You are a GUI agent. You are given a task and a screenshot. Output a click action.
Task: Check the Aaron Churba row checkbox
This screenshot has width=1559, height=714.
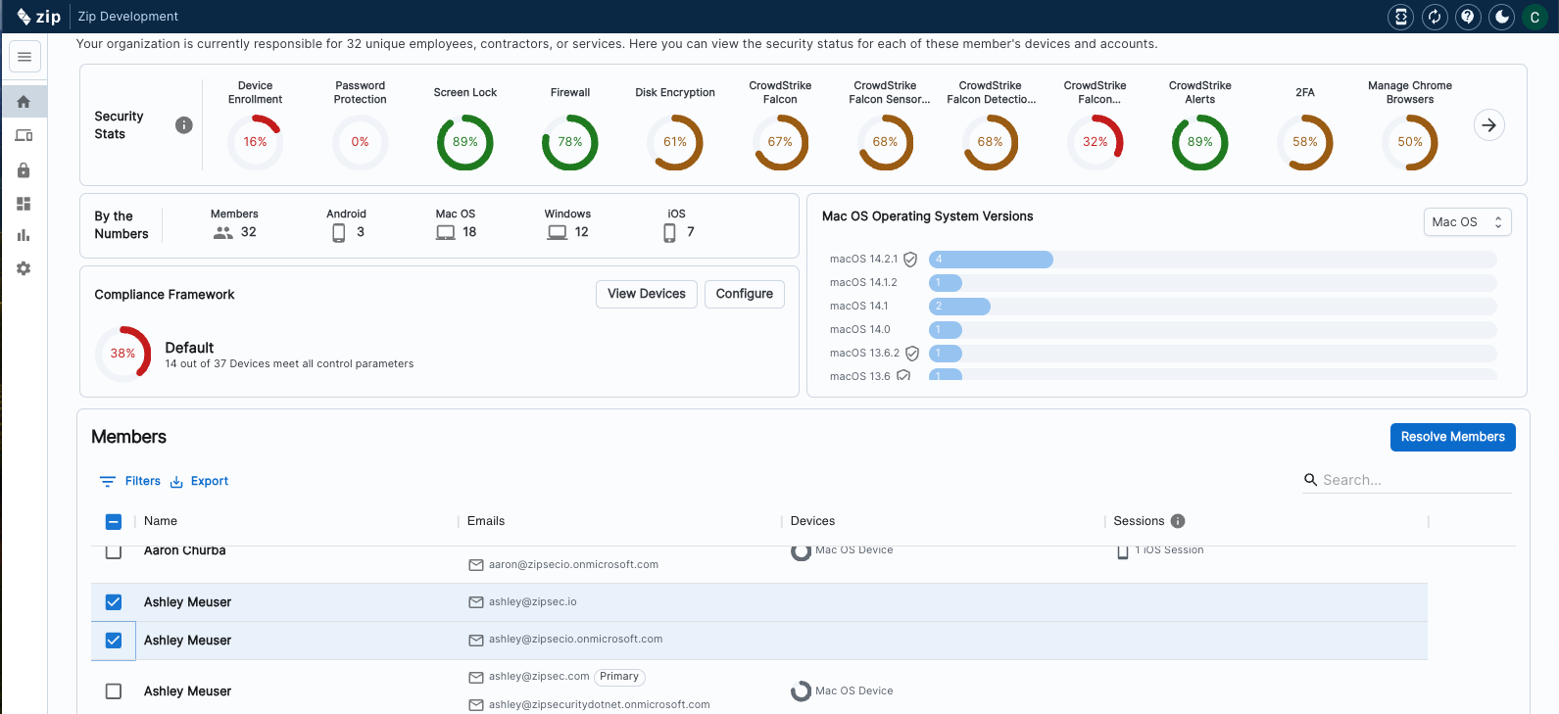(x=114, y=551)
